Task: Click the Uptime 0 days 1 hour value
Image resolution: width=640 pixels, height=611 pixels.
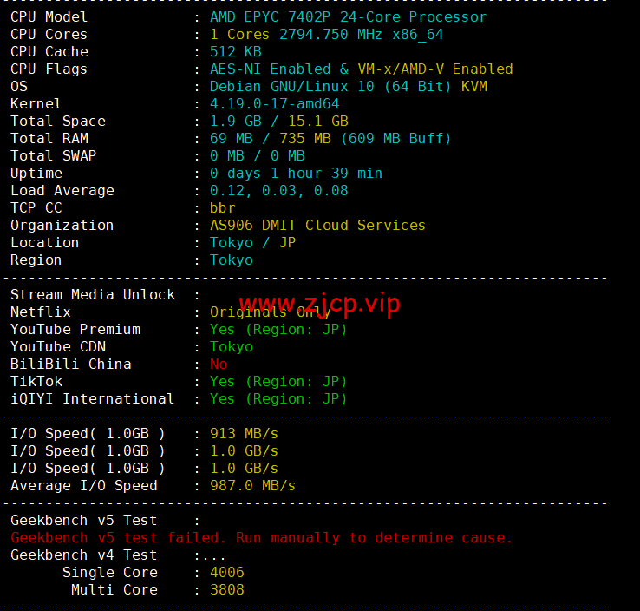Action: point(296,174)
